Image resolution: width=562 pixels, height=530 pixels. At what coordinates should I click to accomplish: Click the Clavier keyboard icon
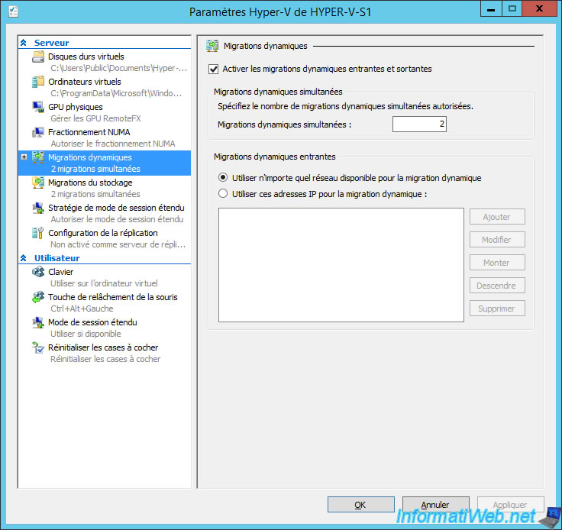(x=38, y=272)
